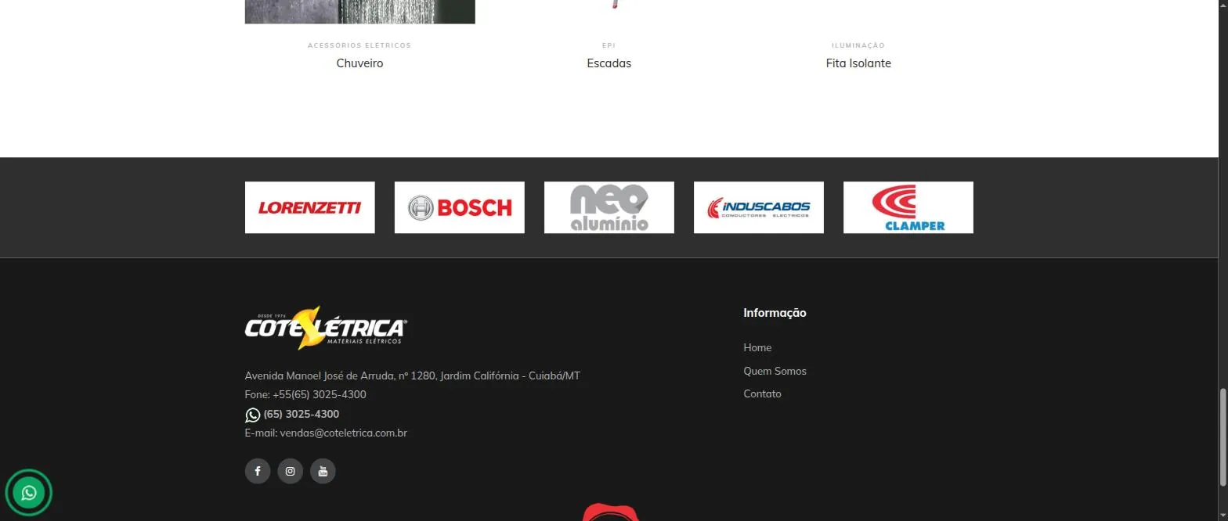Click the EPI category label
The width and height of the screenshot is (1228, 521).
(x=609, y=45)
